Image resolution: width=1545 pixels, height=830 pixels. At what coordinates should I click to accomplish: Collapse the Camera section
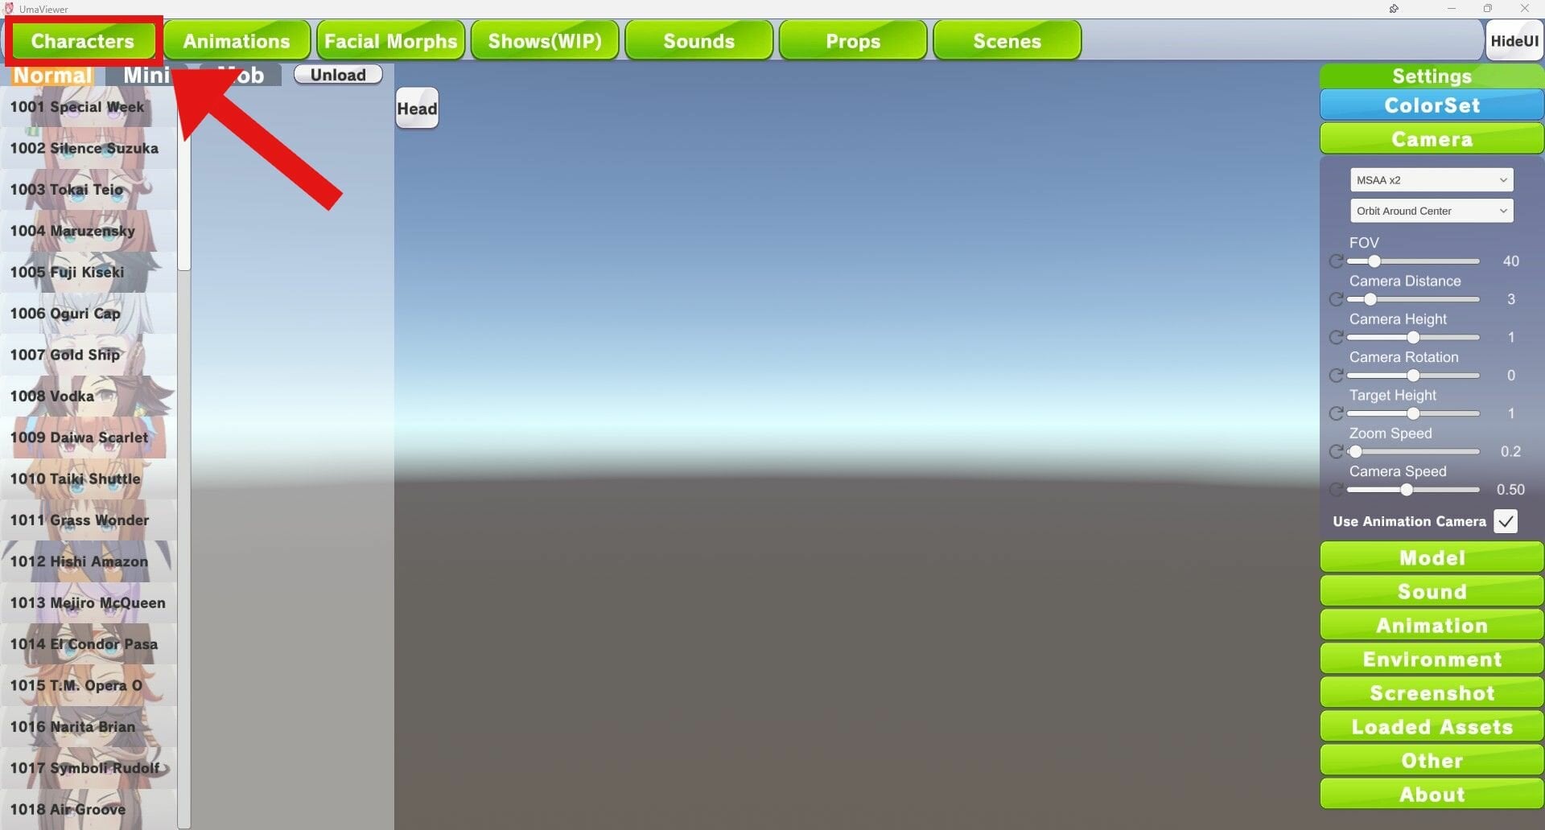pos(1432,139)
